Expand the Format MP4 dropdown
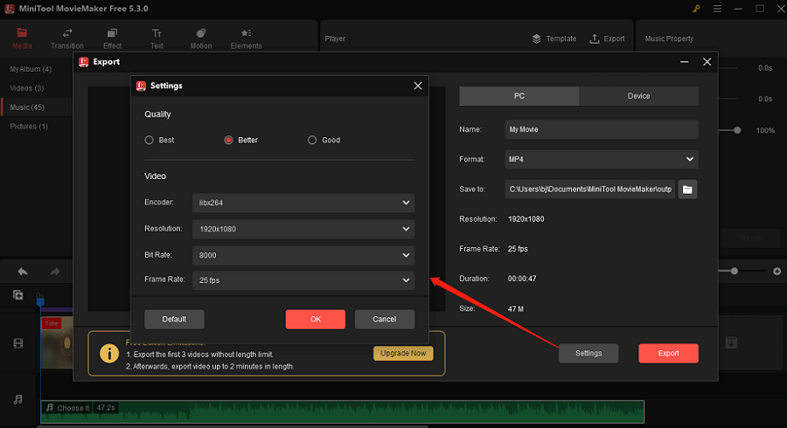The width and height of the screenshot is (787, 428). coord(602,159)
